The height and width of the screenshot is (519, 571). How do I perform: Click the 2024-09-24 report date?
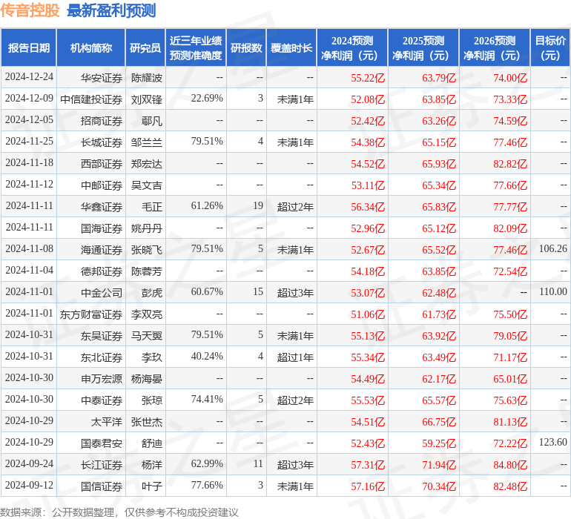[29, 463]
